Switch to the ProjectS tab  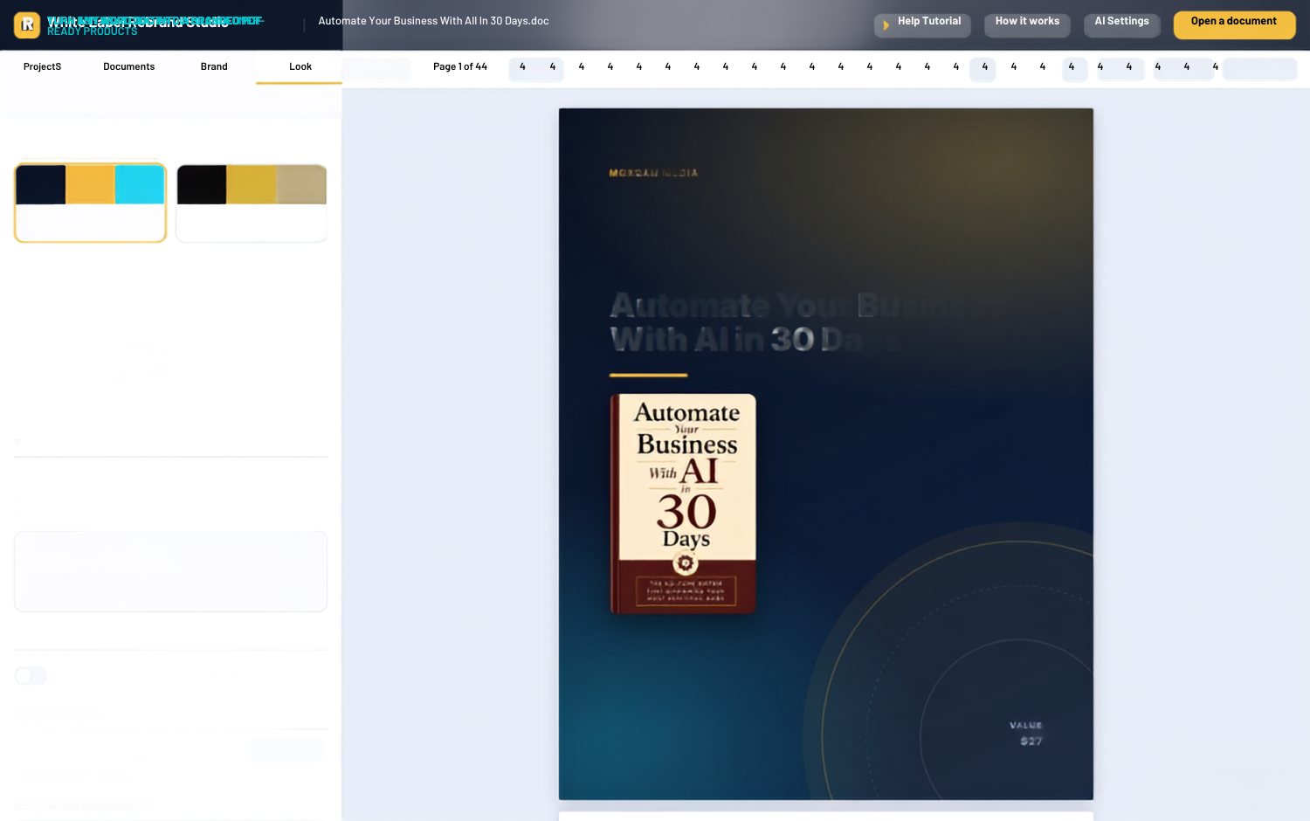[42, 67]
